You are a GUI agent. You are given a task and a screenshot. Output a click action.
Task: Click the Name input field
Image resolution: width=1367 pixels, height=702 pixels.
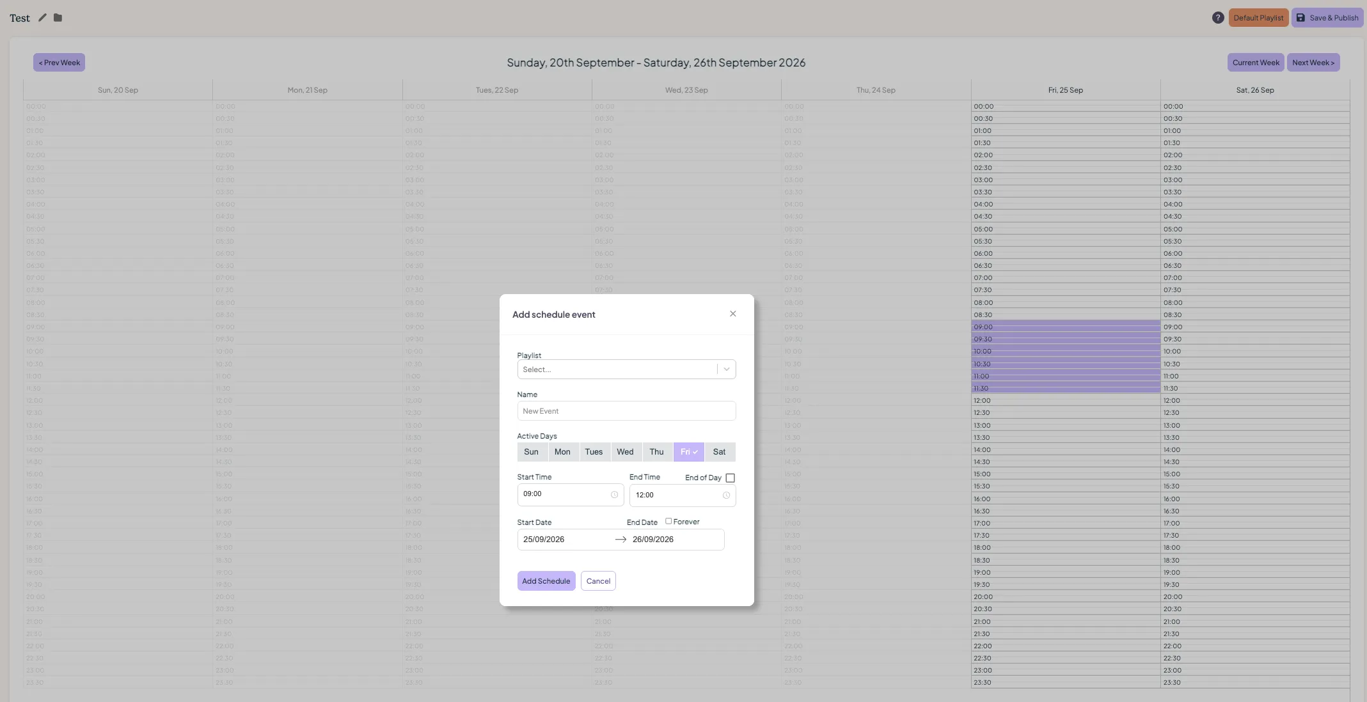[626, 411]
